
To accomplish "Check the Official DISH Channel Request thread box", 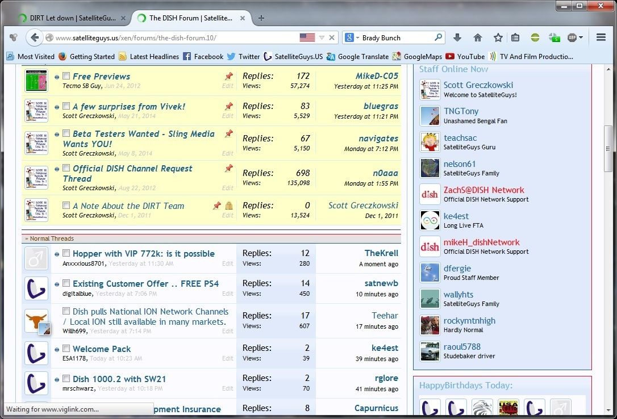I will pos(66,168).
